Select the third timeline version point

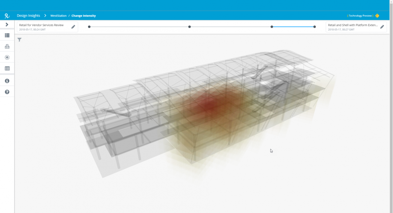point(272,27)
